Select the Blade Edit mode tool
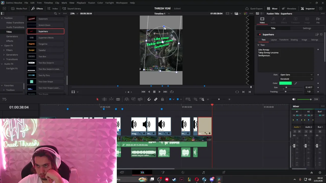Image resolution: width=326 pixels, height=183 pixels. (118, 99)
